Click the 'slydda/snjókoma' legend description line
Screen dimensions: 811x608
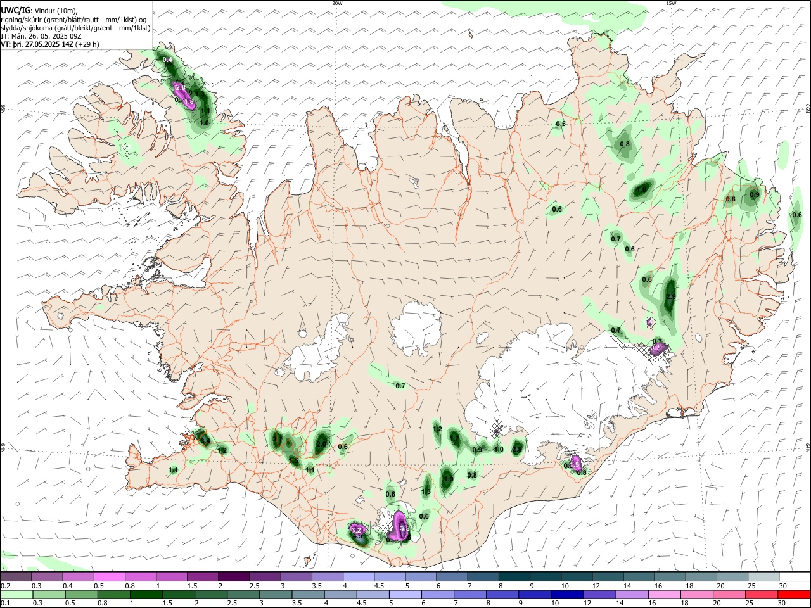click(x=75, y=28)
